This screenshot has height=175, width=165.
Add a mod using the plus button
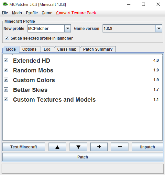(99, 147)
